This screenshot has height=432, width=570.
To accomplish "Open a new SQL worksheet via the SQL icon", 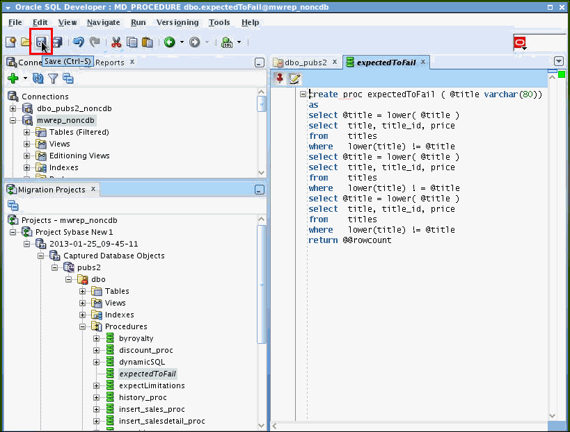I will (228, 42).
